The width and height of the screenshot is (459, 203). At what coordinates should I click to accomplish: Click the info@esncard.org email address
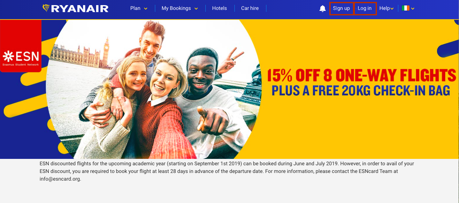tap(60, 179)
